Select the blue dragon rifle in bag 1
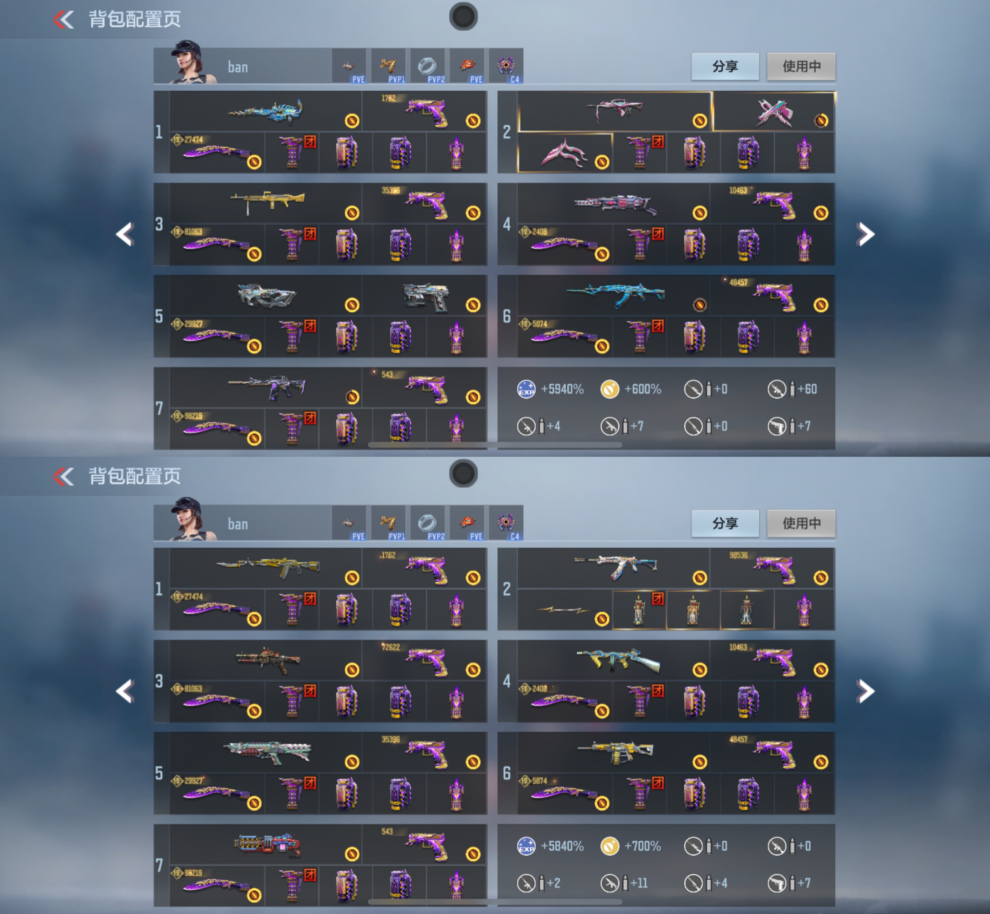The height and width of the screenshot is (914, 990). [x=266, y=111]
